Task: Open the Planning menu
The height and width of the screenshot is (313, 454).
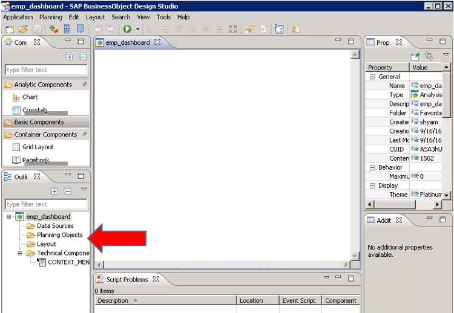Action: (x=51, y=17)
